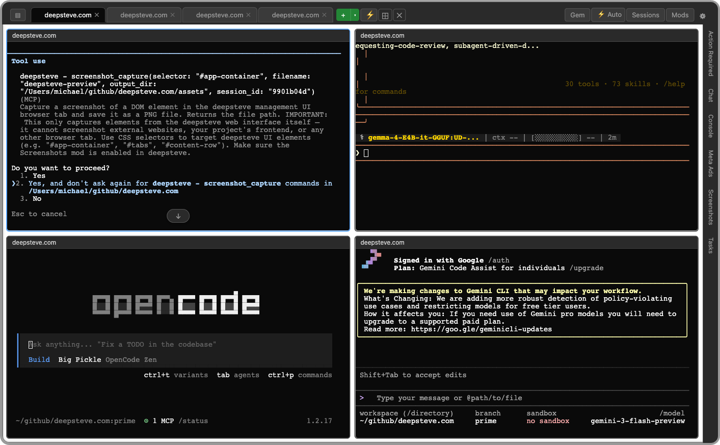Click the 1.2.17 version number

tap(319, 421)
